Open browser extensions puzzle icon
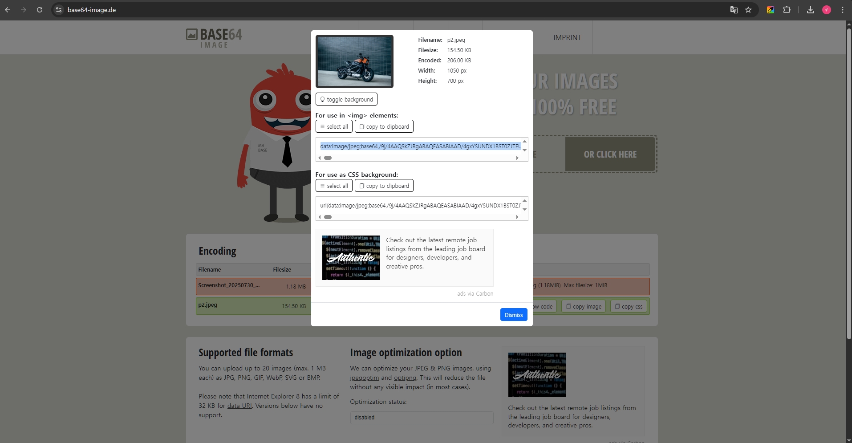This screenshot has width=852, height=443. click(787, 10)
